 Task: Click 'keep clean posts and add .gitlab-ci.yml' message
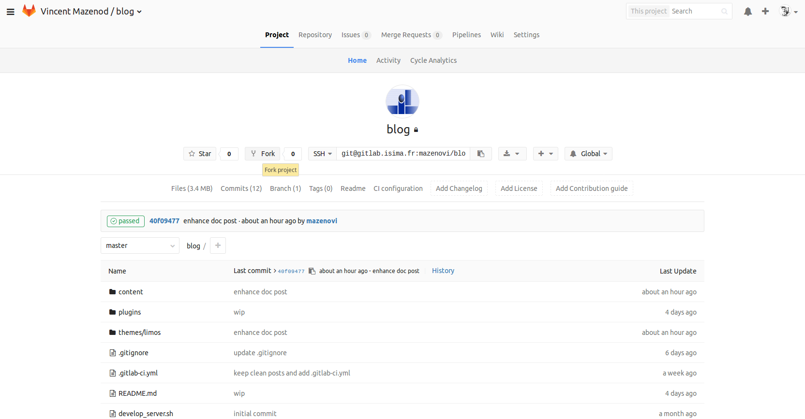click(x=292, y=373)
